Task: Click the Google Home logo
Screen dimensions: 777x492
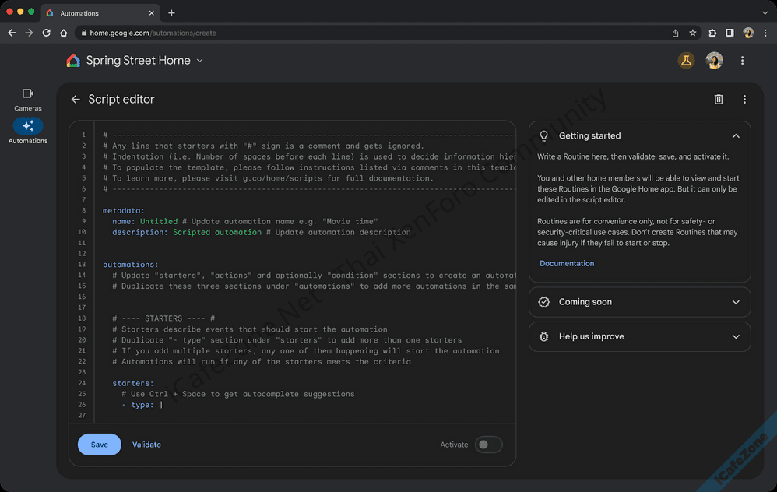Action: pos(73,61)
